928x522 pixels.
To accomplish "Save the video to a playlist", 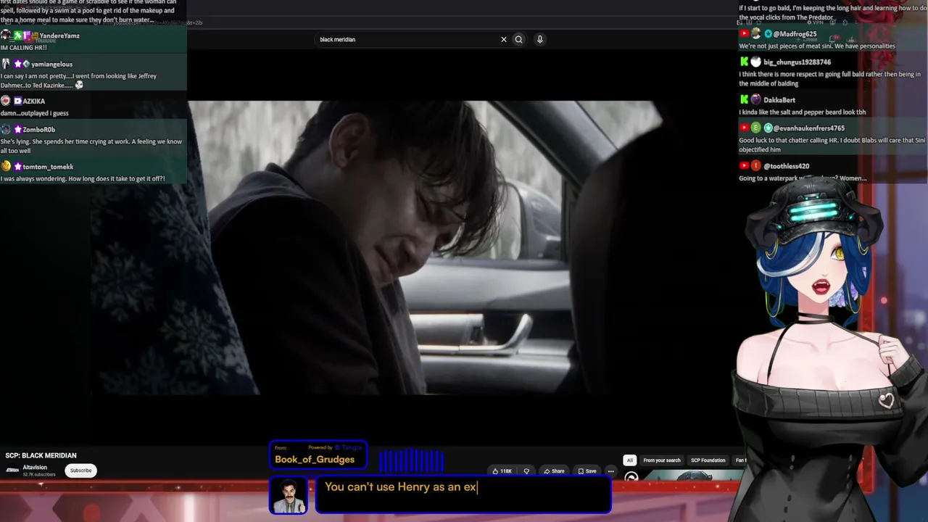I will [587, 471].
